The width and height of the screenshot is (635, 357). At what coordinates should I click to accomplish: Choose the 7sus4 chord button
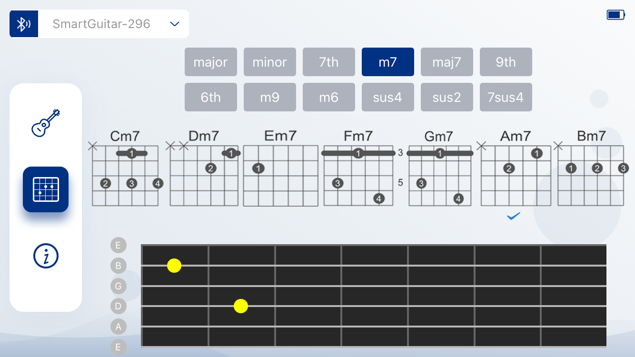(x=506, y=97)
